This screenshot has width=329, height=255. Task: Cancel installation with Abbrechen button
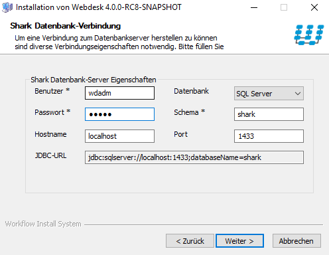click(x=296, y=241)
